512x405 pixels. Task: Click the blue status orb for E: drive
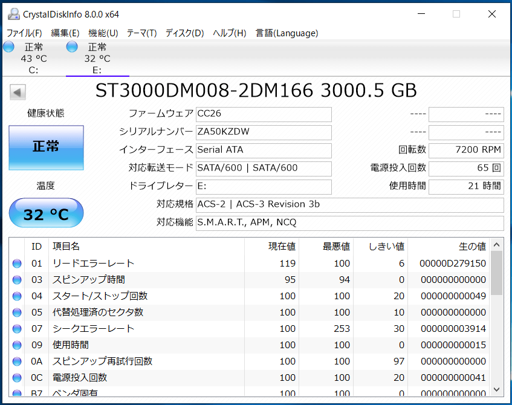(72, 47)
